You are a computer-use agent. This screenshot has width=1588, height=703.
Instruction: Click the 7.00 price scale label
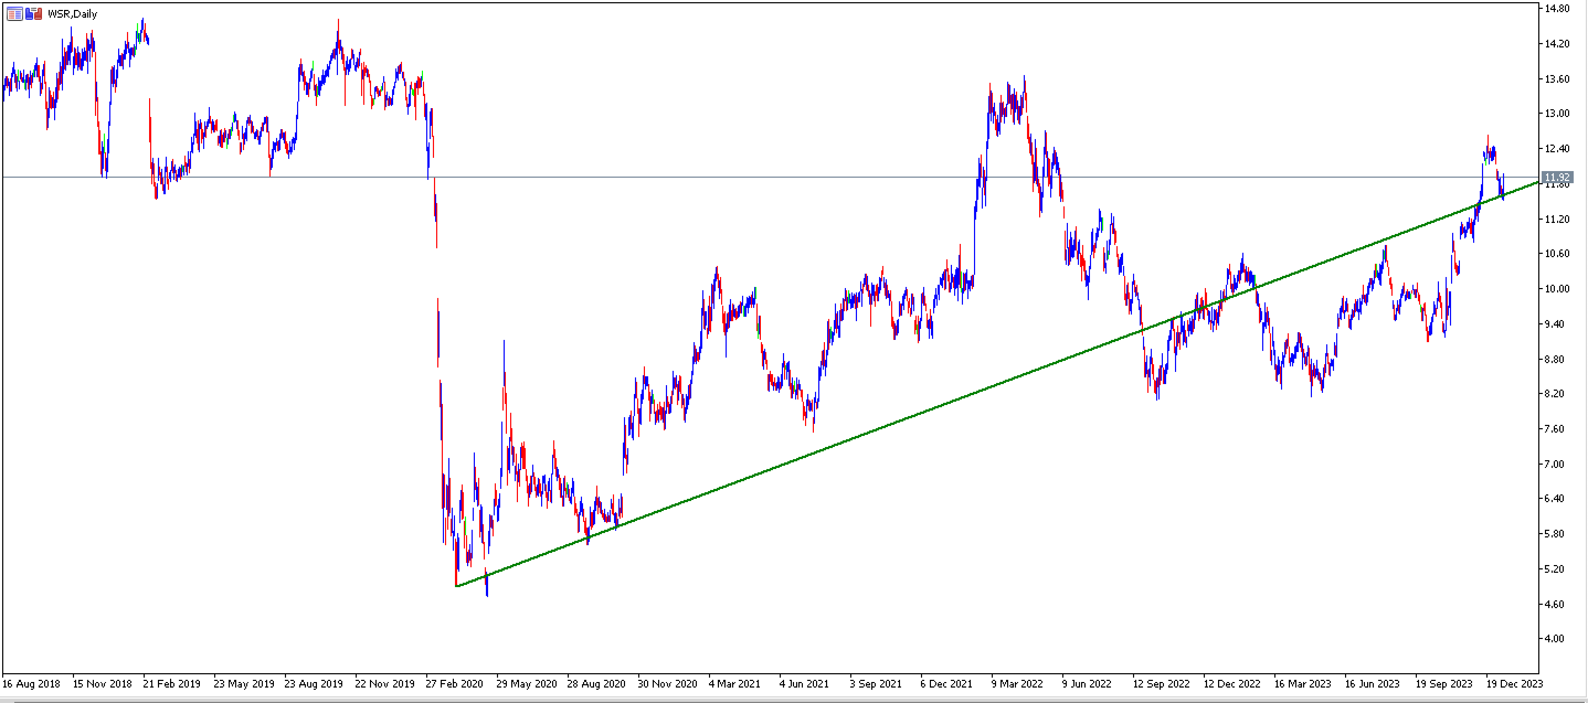coord(1555,464)
